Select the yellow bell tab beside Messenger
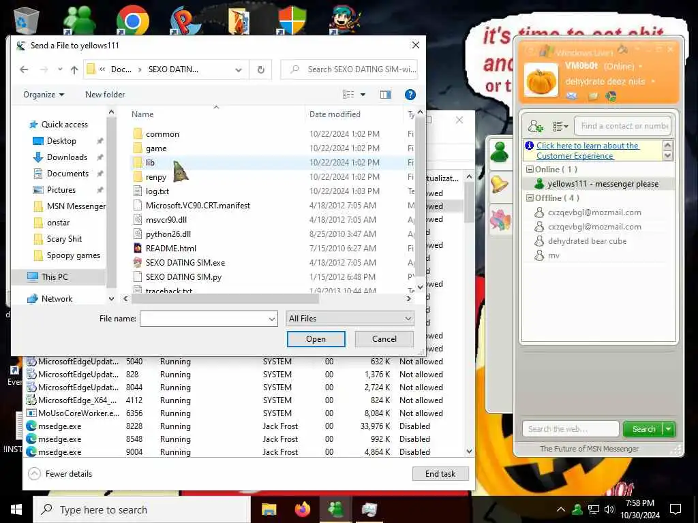Image resolution: width=698 pixels, height=523 pixels. [x=499, y=184]
